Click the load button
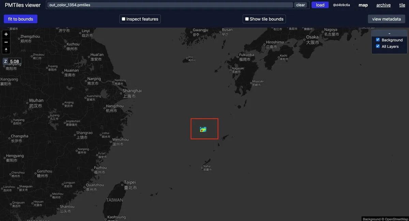Screen dimensions: 409x221 pyautogui.click(x=320, y=5)
